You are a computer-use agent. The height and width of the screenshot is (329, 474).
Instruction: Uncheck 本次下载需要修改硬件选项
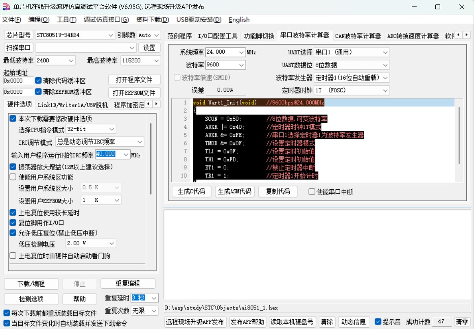coord(13,119)
